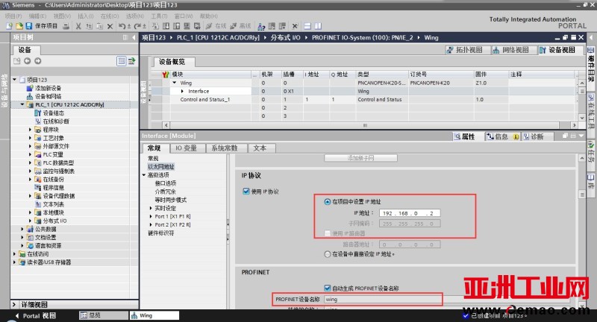
Task: Expand the 分布式 I/O node
Action: pyautogui.click(x=31, y=221)
